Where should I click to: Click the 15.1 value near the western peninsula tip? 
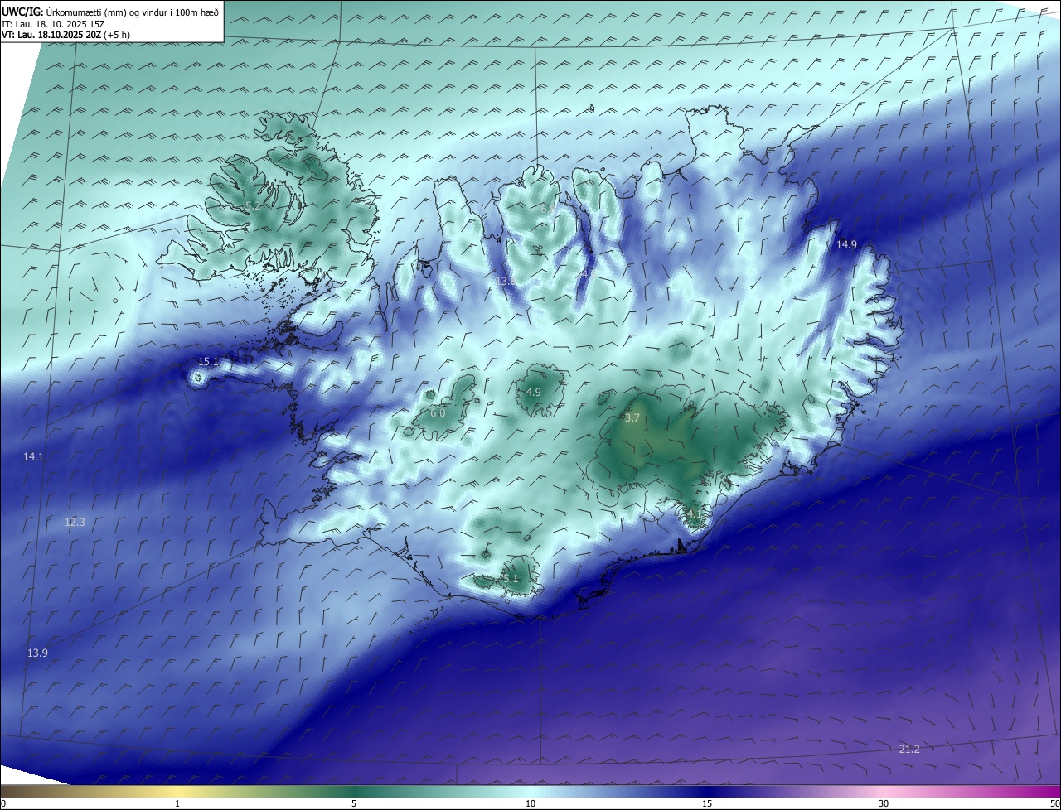pos(208,361)
